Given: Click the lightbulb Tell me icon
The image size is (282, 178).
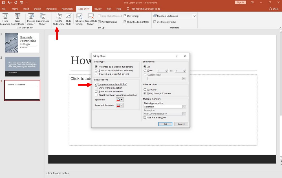Looking at the screenshot, I should (128, 9).
